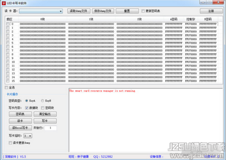This screenshot has width=226, height=160.
Task: Select the KeyA radio button
Action: [x=27, y=100]
